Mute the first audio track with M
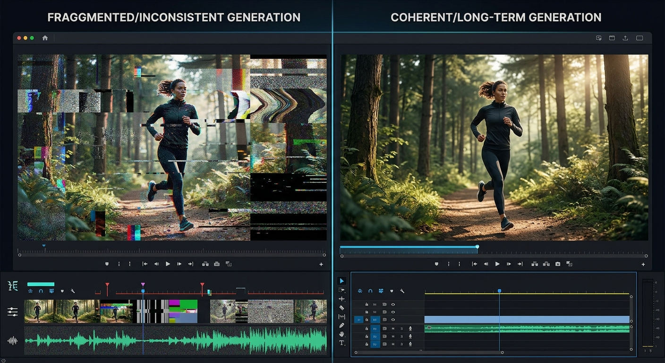This screenshot has height=363, width=665. (x=393, y=328)
